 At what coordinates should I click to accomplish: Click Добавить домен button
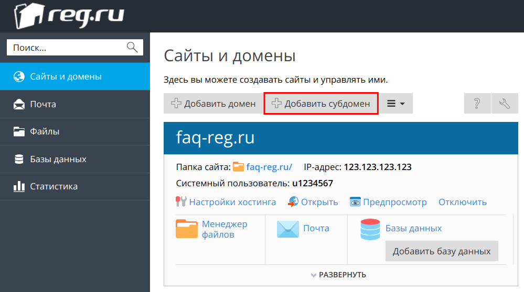pos(213,103)
